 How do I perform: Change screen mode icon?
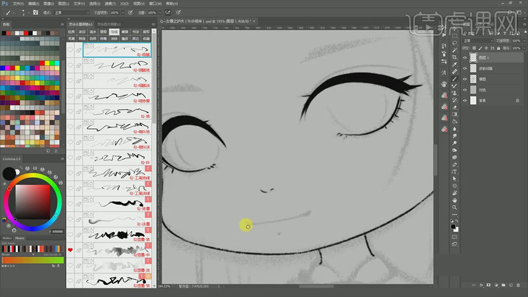(454, 244)
